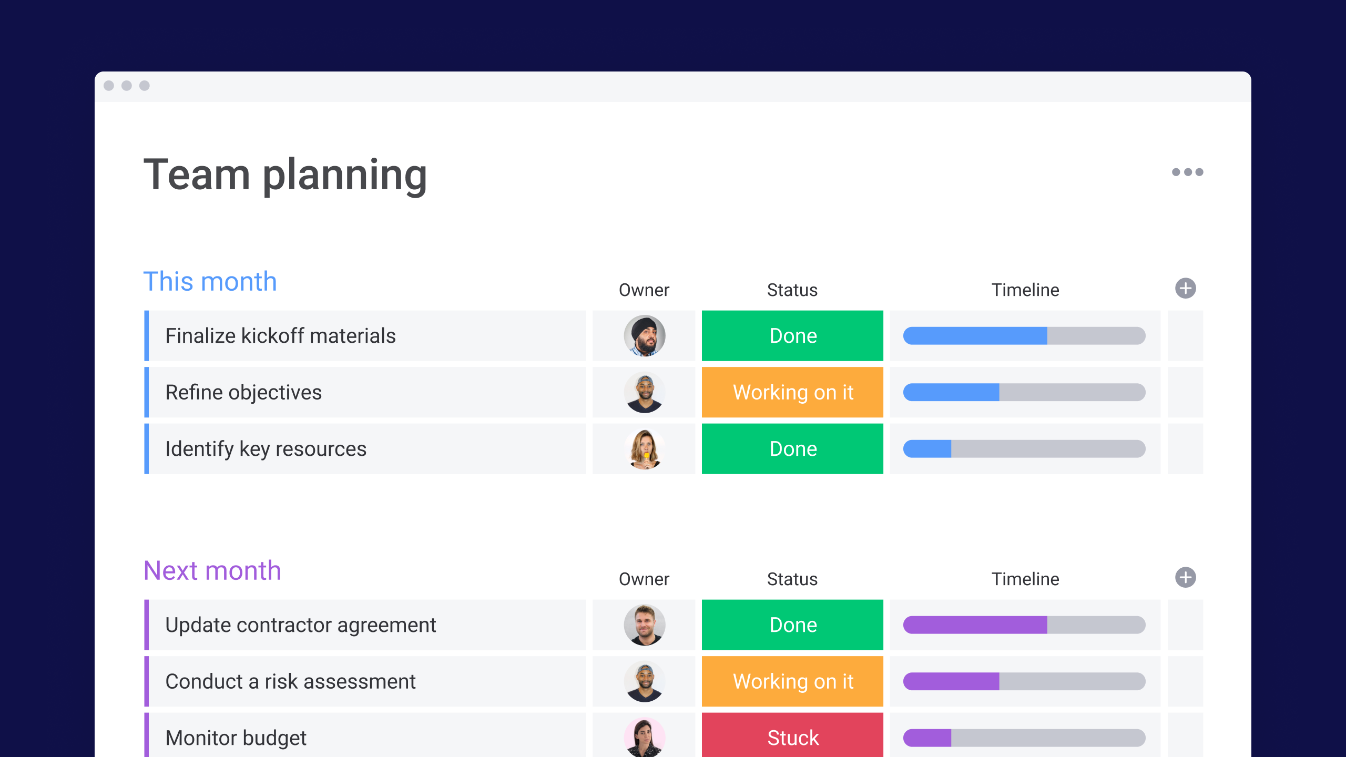The width and height of the screenshot is (1346, 757).
Task: Open the Conduct a risk assessment item
Action: coord(290,681)
